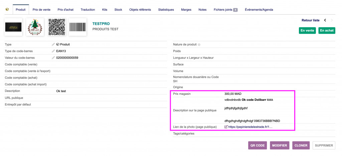Click the pencil icon next to Type
Image resolution: width=342 pixels, height=156 pixels.
tap(53, 44)
